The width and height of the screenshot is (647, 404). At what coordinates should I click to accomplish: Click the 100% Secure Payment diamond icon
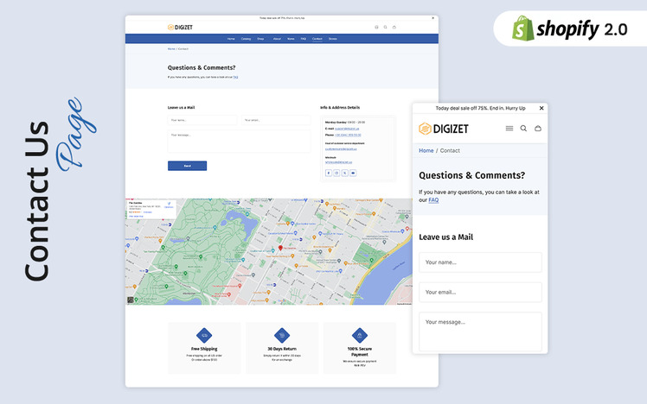[360, 335]
